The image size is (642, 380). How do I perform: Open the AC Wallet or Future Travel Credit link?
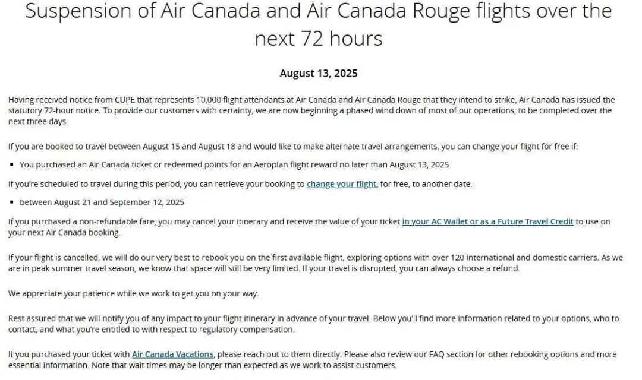(487, 221)
